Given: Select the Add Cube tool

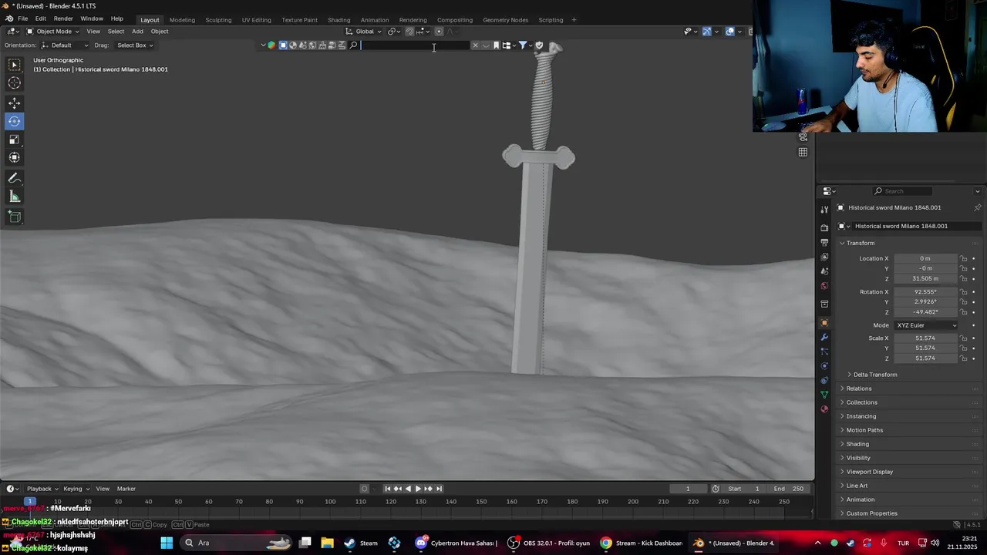Looking at the screenshot, I should tap(14, 217).
